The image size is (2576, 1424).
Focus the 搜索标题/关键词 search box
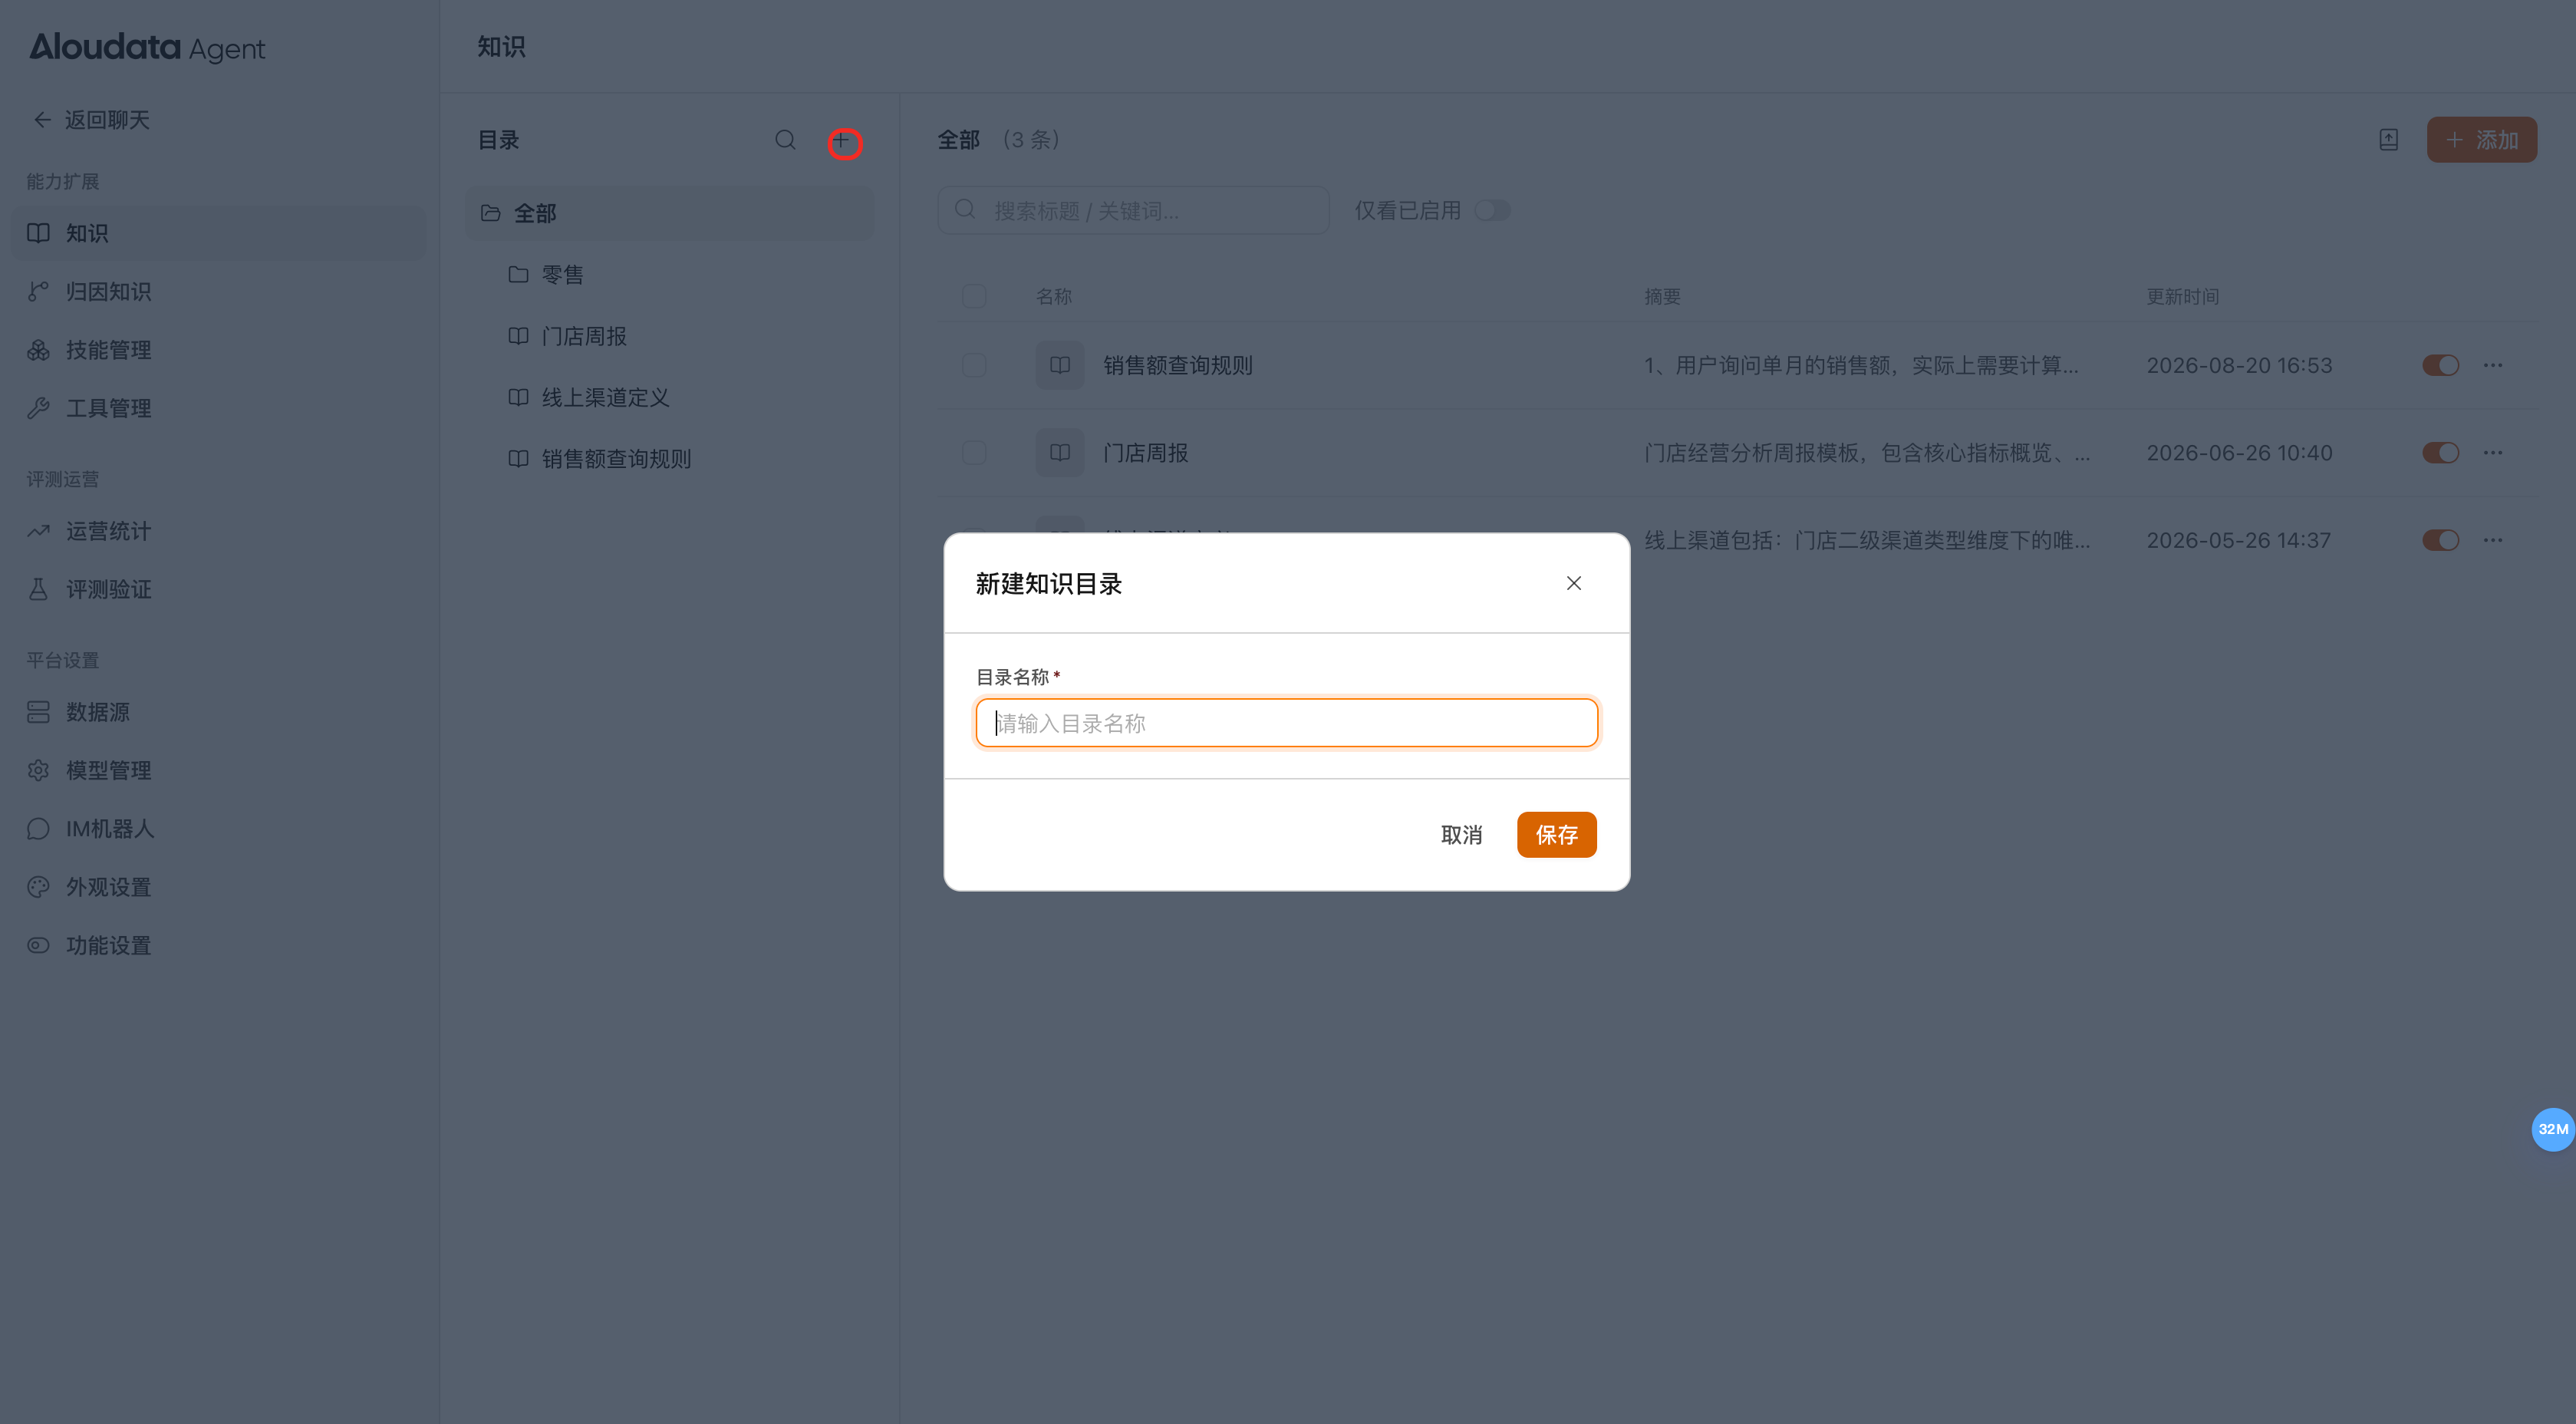click(x=1133, y=211)
